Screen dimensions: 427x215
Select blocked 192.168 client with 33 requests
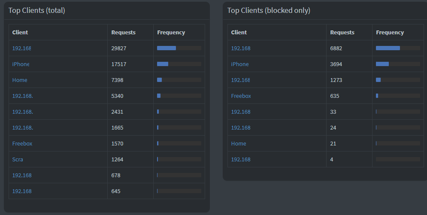[241, 112]
